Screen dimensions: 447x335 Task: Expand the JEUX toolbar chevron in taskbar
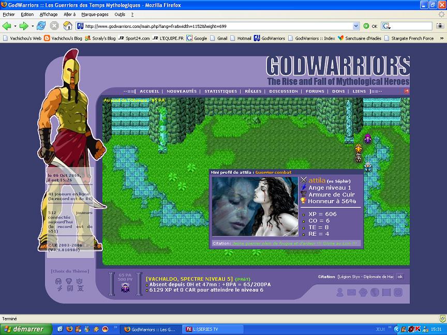[x=390, y=327]
